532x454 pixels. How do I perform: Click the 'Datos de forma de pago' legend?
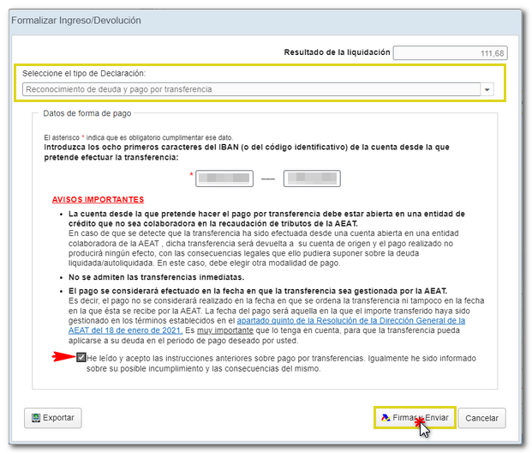coord(87,113)
